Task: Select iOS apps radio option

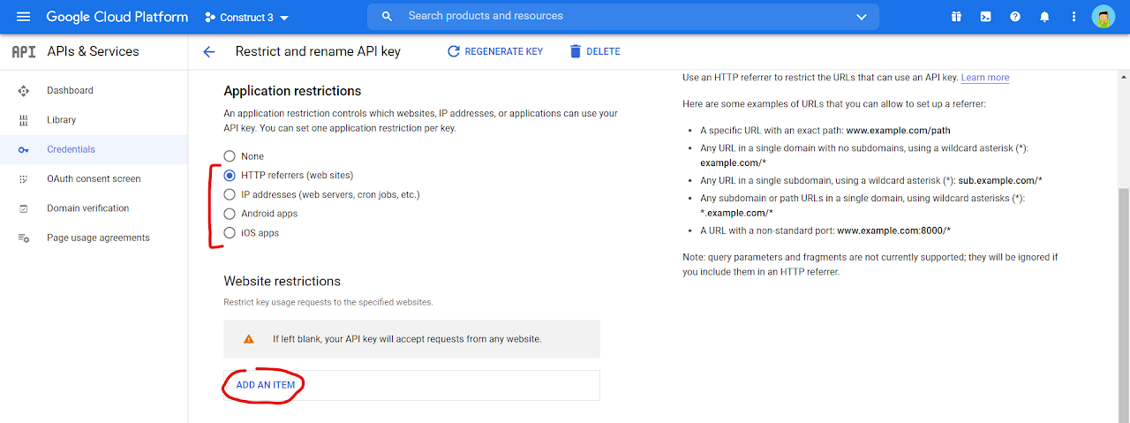Action: coord(230,233)
